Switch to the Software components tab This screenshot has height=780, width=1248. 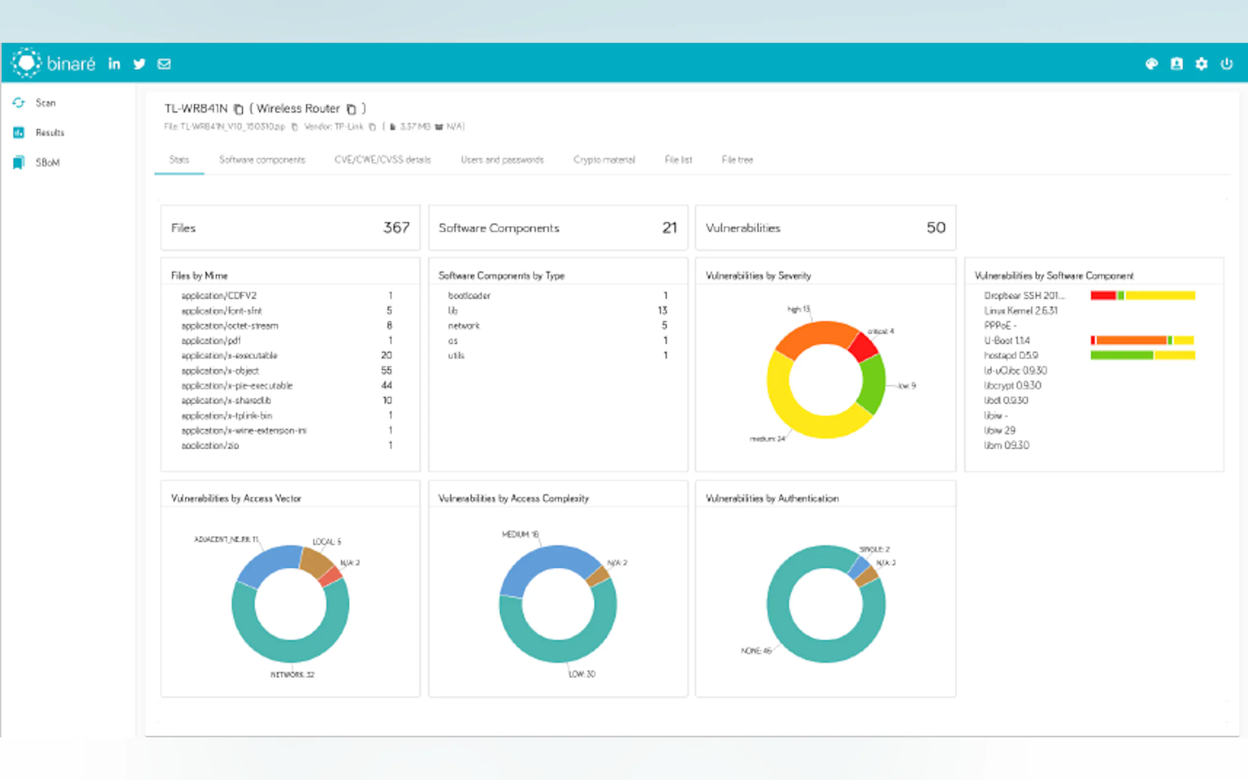(262, 160)
